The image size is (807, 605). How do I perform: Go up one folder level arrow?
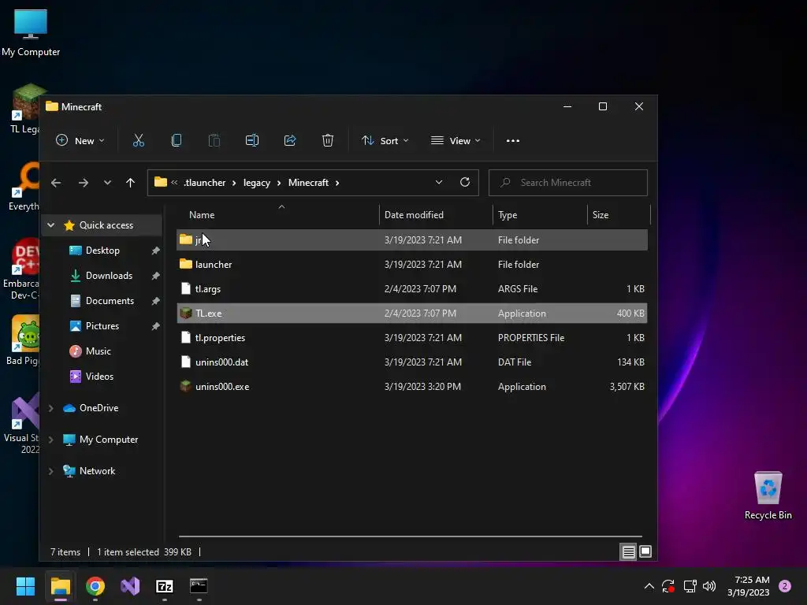(x=130, y=183)
